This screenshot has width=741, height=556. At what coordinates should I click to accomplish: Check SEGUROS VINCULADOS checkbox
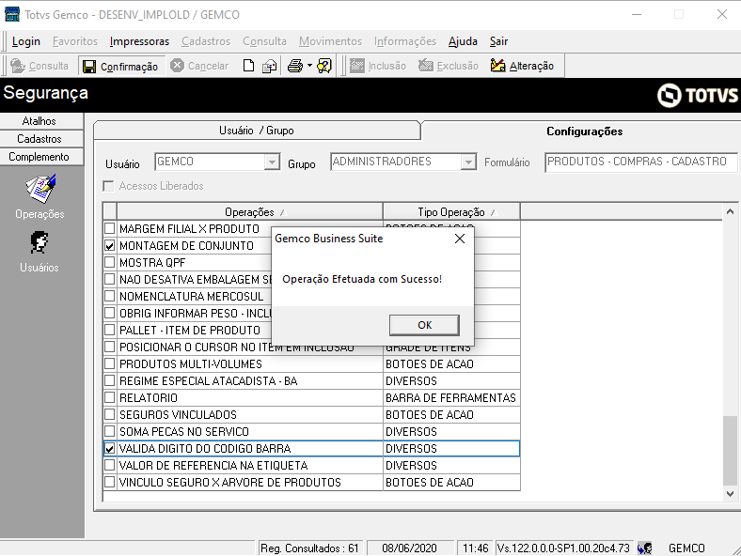(x=110, y=415)
